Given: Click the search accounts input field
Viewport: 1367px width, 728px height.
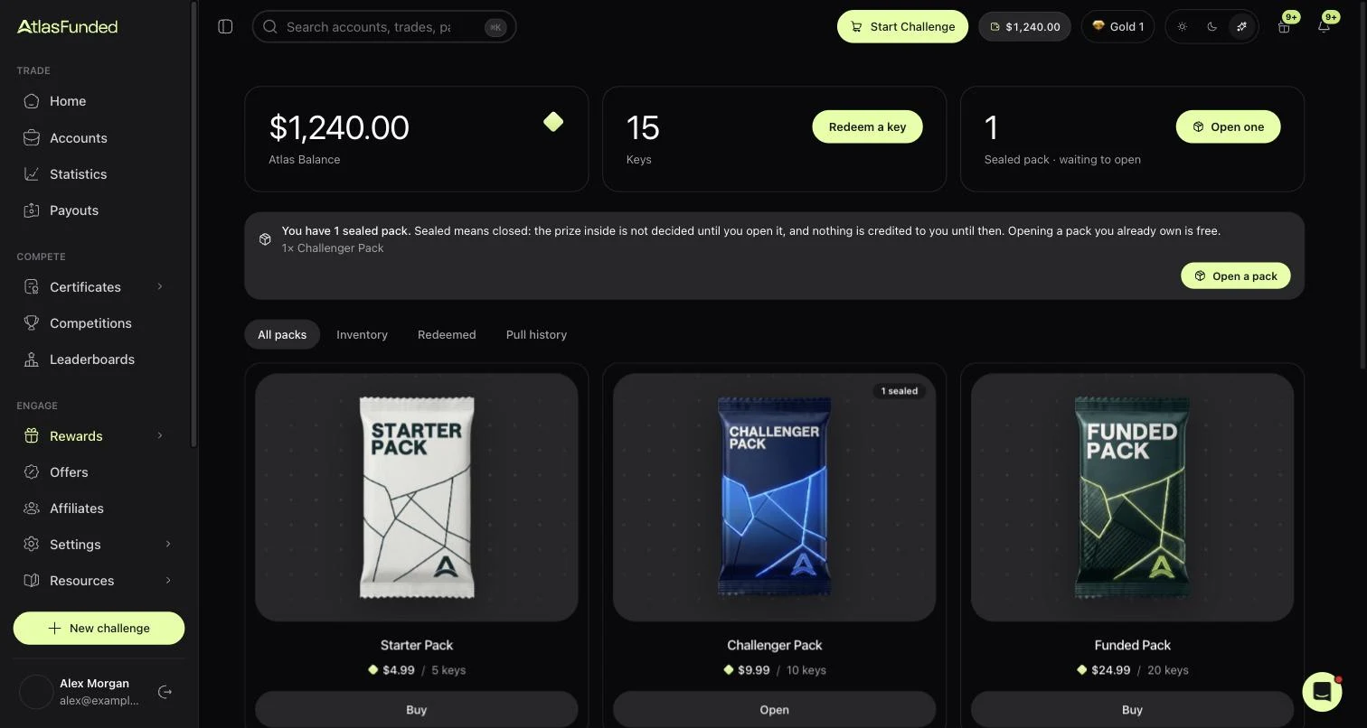Looking at the screenshot, I should pos(384,27).
